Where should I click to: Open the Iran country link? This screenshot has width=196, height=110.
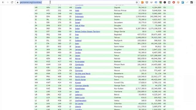[x=77, y=38]
